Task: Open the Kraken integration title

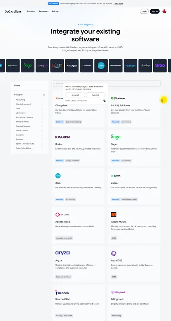Action: [59, 144]
